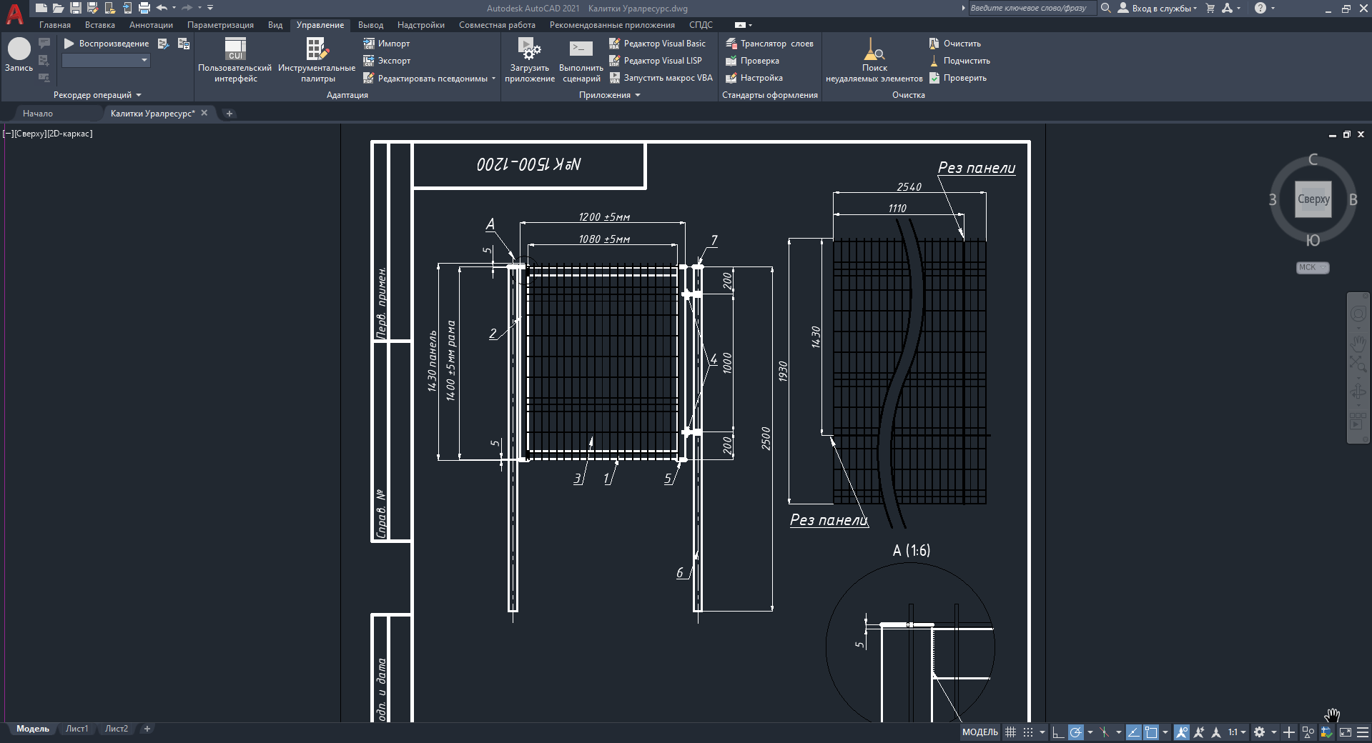Click the Проверить audit tool

click(957, 78)
